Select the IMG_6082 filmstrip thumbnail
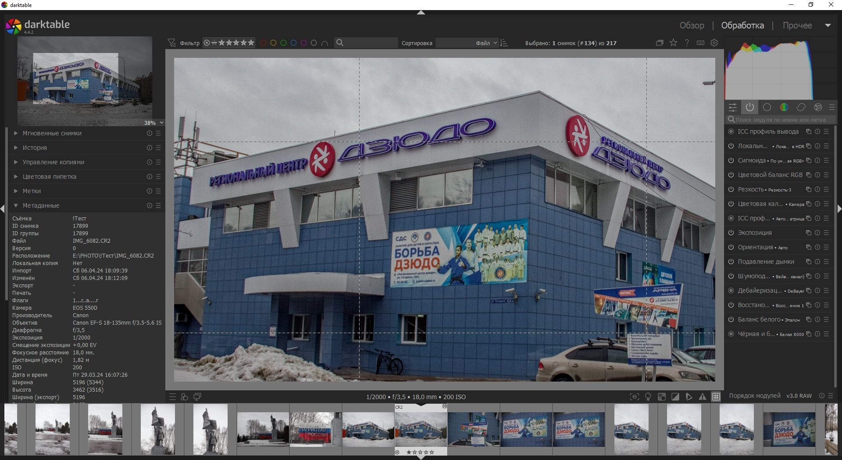Screen dimensions: 842x460 pos(421,429)
